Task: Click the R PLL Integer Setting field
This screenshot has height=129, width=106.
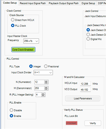Action: [39, 95]
